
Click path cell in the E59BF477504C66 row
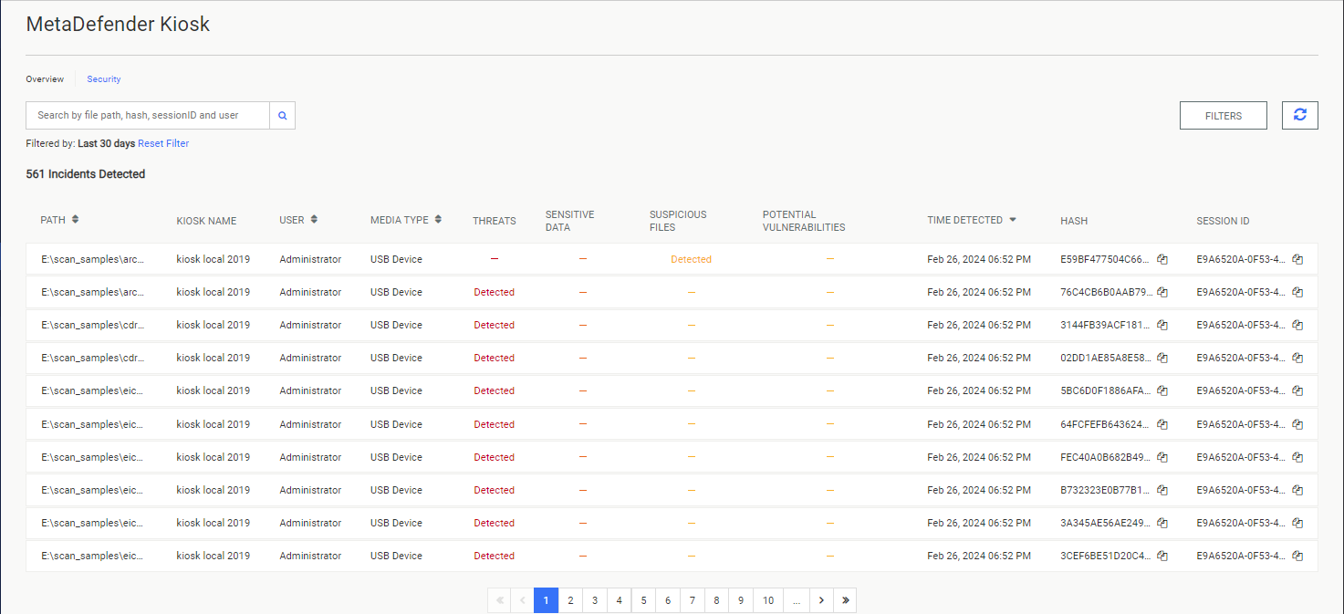[x=93, y=259]
